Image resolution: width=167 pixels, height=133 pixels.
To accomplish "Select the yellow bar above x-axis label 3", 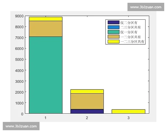I will [128, 111].
